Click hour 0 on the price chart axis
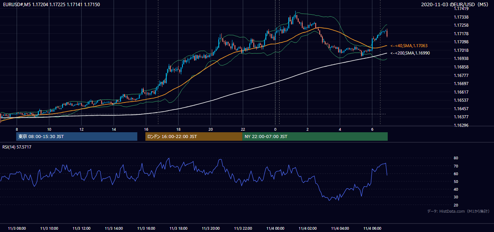This screenshot has width=494, height=232. 275,129
